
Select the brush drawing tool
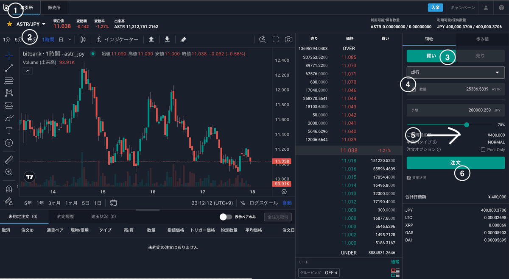point(8,118)
